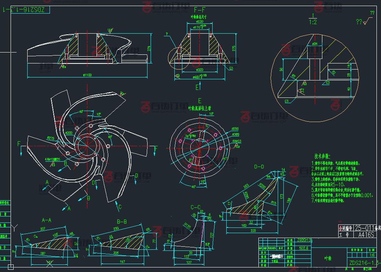The image size is (381, 272).
Task: Click the 1:2 detail scale label
Action: pos(313,22)
